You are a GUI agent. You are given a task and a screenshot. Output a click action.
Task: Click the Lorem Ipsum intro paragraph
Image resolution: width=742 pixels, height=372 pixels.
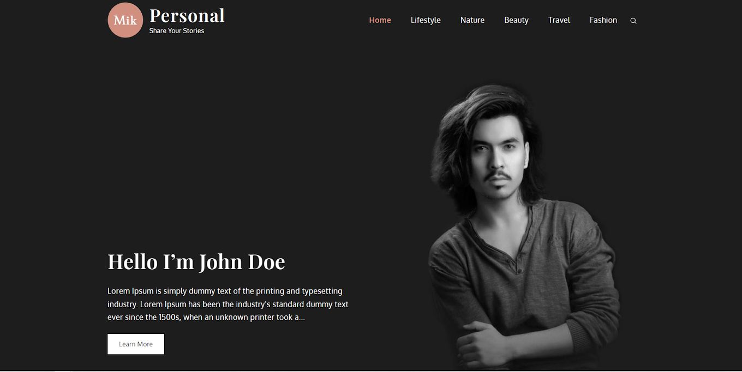pos(228,304)
